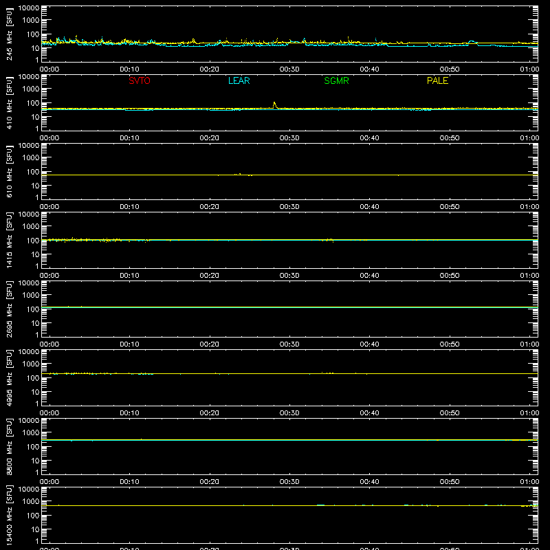This screenshot has height=550, width=550.
Task: Select the 610 MHz [SFU] axis title
Action: pos(9,171)
